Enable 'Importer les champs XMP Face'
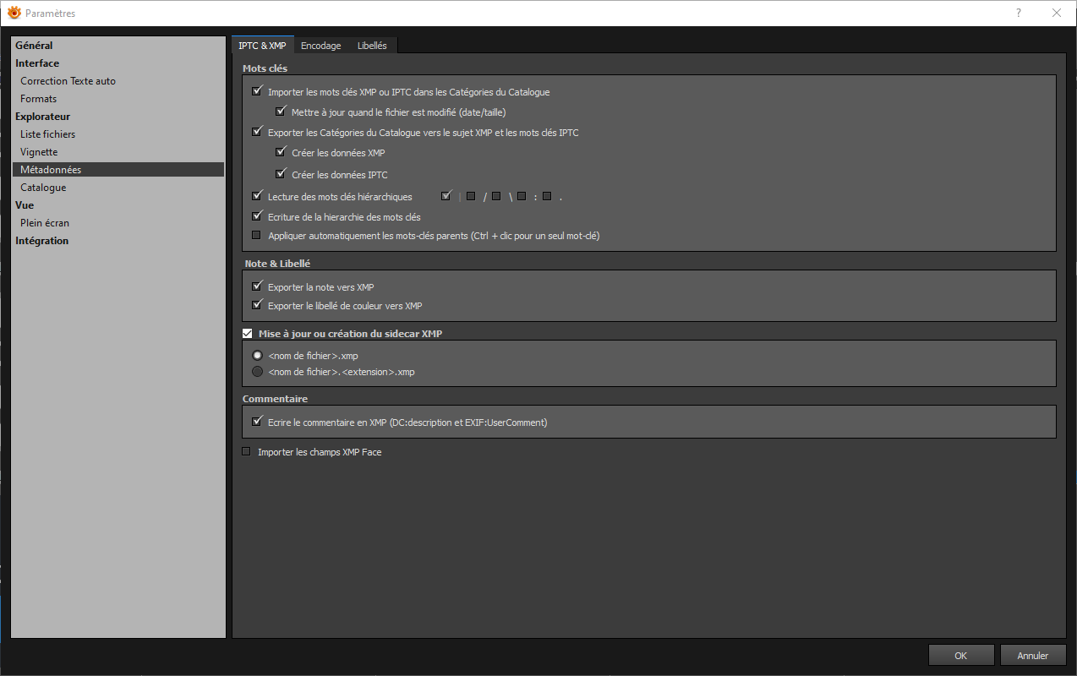 pyautogui.click(x=247, y=452)
